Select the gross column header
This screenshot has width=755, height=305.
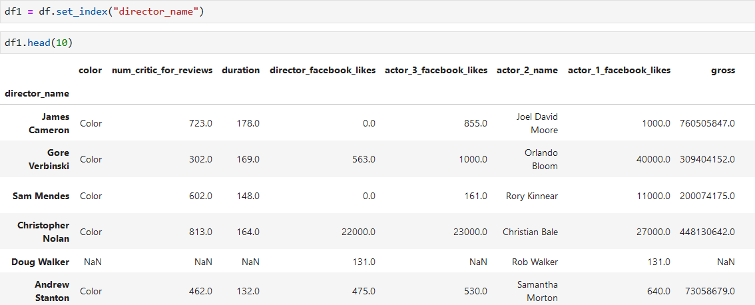[723, 71]
